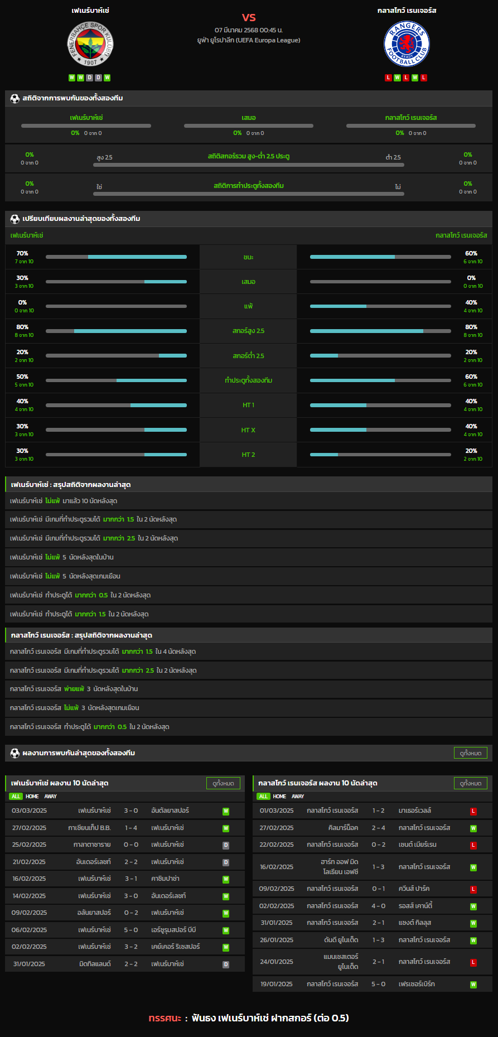Click W badge on Rangers 2 - 4 match row
Viewport: 498px width, 1037px height.
473,828
